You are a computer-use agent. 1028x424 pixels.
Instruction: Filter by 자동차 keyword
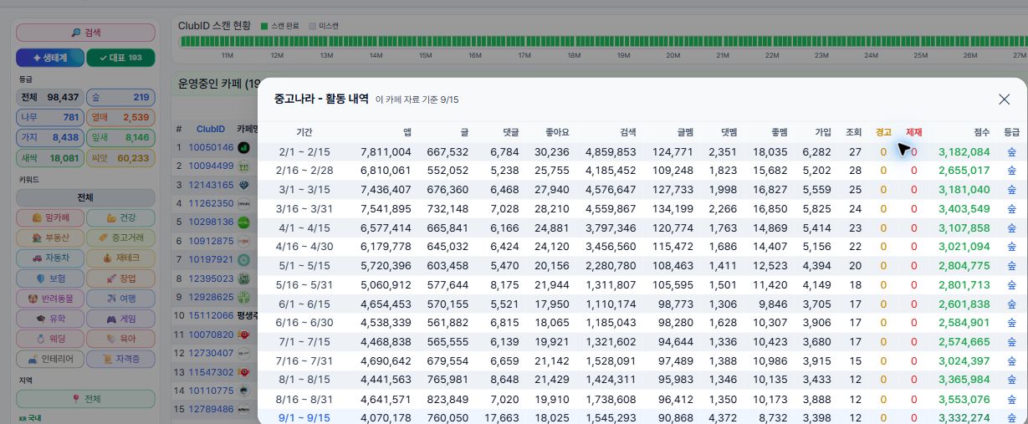tap(50, 258)
